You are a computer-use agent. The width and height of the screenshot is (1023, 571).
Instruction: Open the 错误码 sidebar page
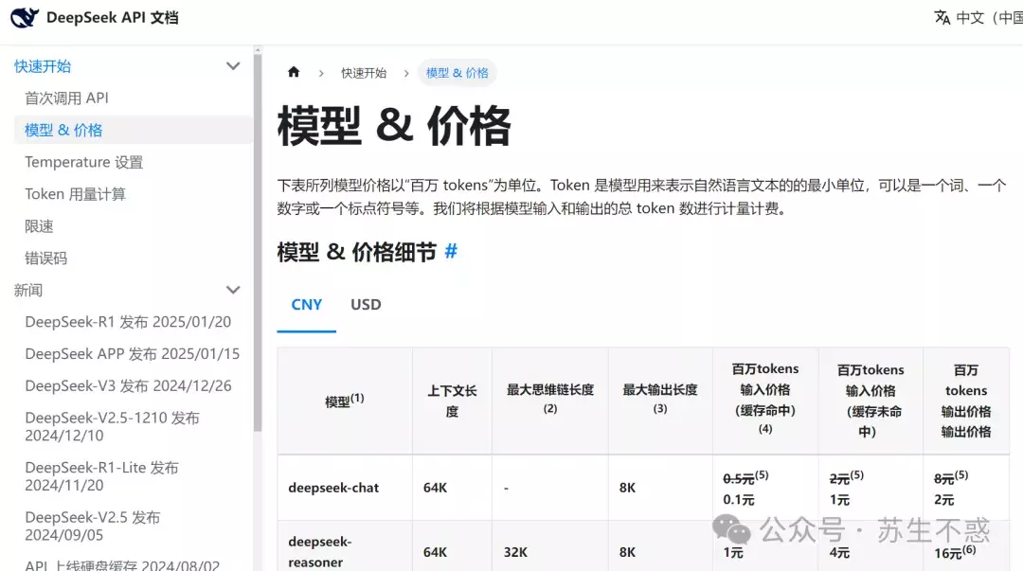[45, 258]
